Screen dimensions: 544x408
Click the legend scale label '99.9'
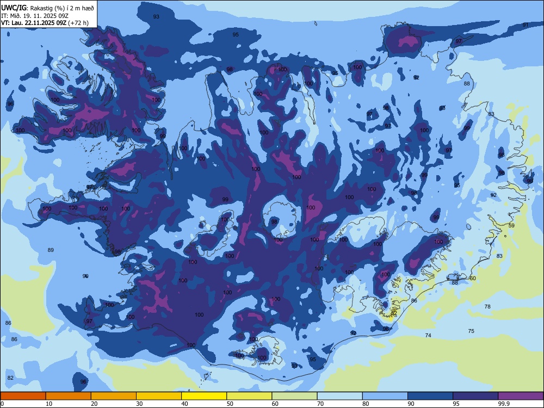pos(503,404)
